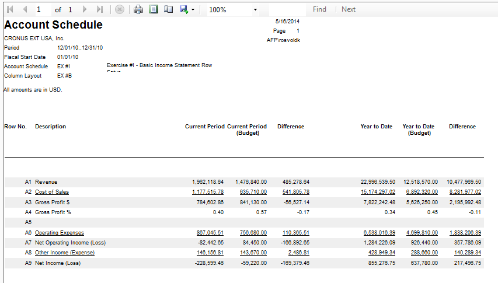Image resolution: width=498 pixels, height=283 pixels.
Task: Go to first page of report
Action: [11, 9]
